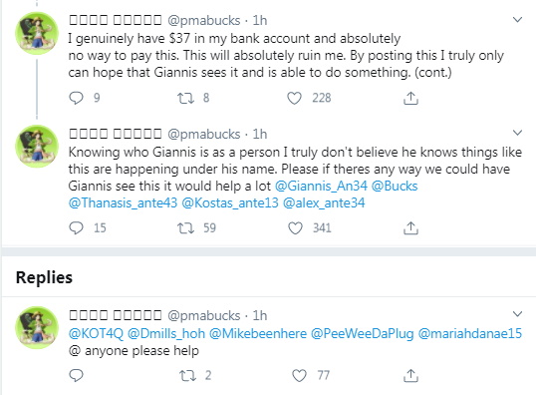Retweet the tweet with 8 retweets
The height and width of the screenshot is (395, 536).
pyautogui.click(x=185, y=98)
